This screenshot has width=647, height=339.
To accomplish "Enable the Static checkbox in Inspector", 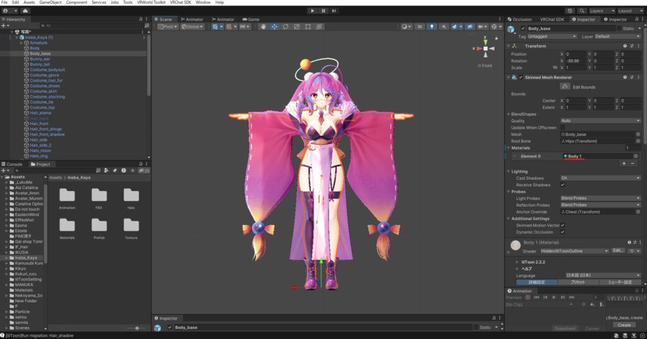I will [x=620, y=28].
